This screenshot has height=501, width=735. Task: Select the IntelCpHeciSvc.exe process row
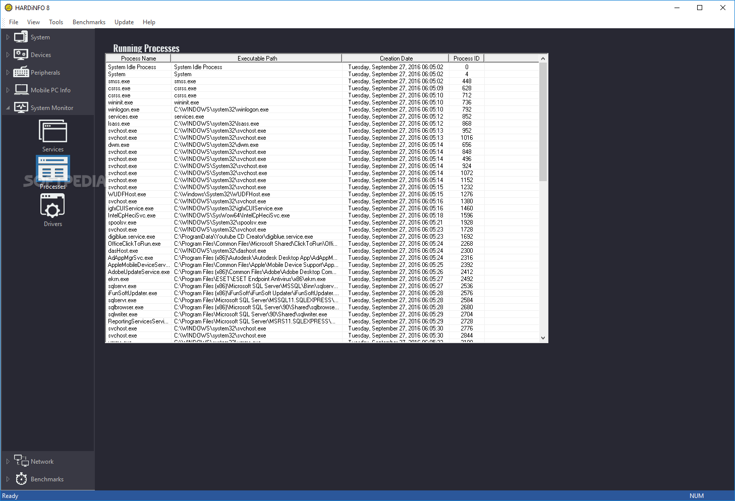[x=322, y=215]
